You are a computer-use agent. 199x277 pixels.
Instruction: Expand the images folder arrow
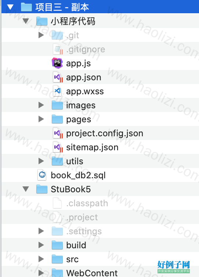(x=41, y=105)
